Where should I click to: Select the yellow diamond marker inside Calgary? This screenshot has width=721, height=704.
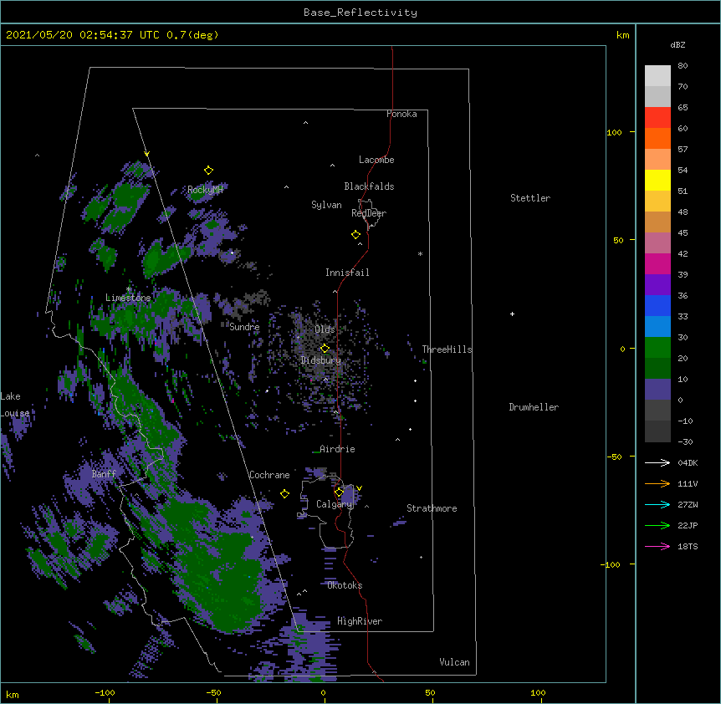point(339,492)
